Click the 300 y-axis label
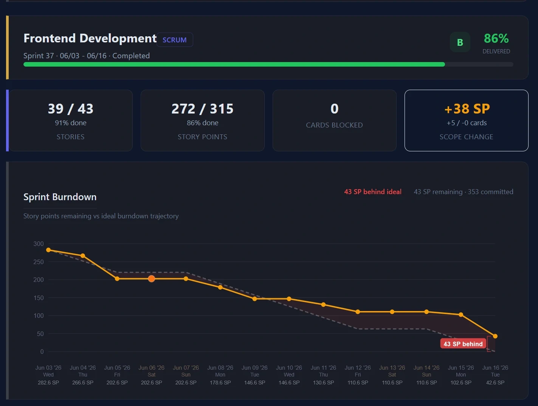 39,244
